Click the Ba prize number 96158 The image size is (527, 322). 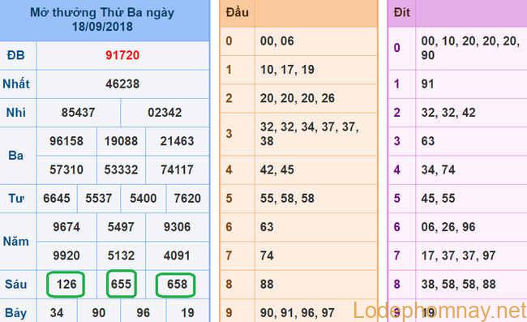pyautogui.click(x=66, y=141)
